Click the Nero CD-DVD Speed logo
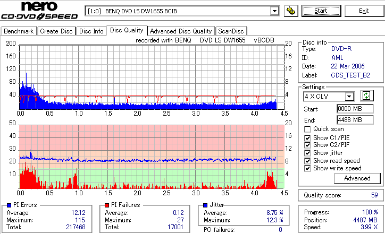385x234 pixels. [x=39, y=11]
